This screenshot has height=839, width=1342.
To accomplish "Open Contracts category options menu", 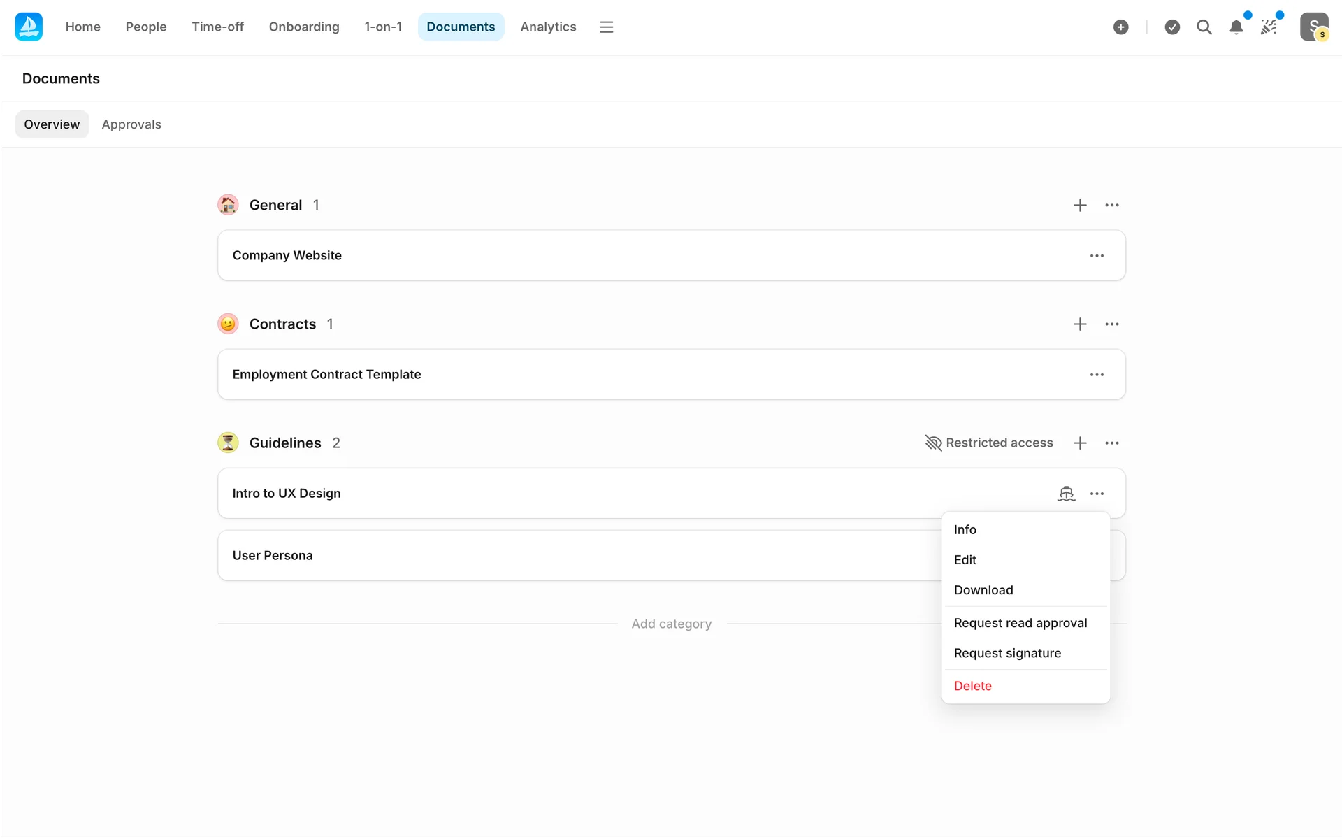I will tap(1111, 324).
